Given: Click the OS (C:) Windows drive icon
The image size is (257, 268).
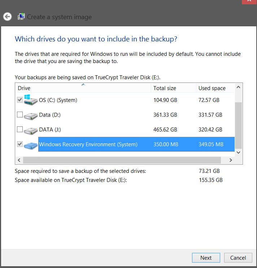Looking at the screenshot, I should pyautogui.click(x=30, y=100).
